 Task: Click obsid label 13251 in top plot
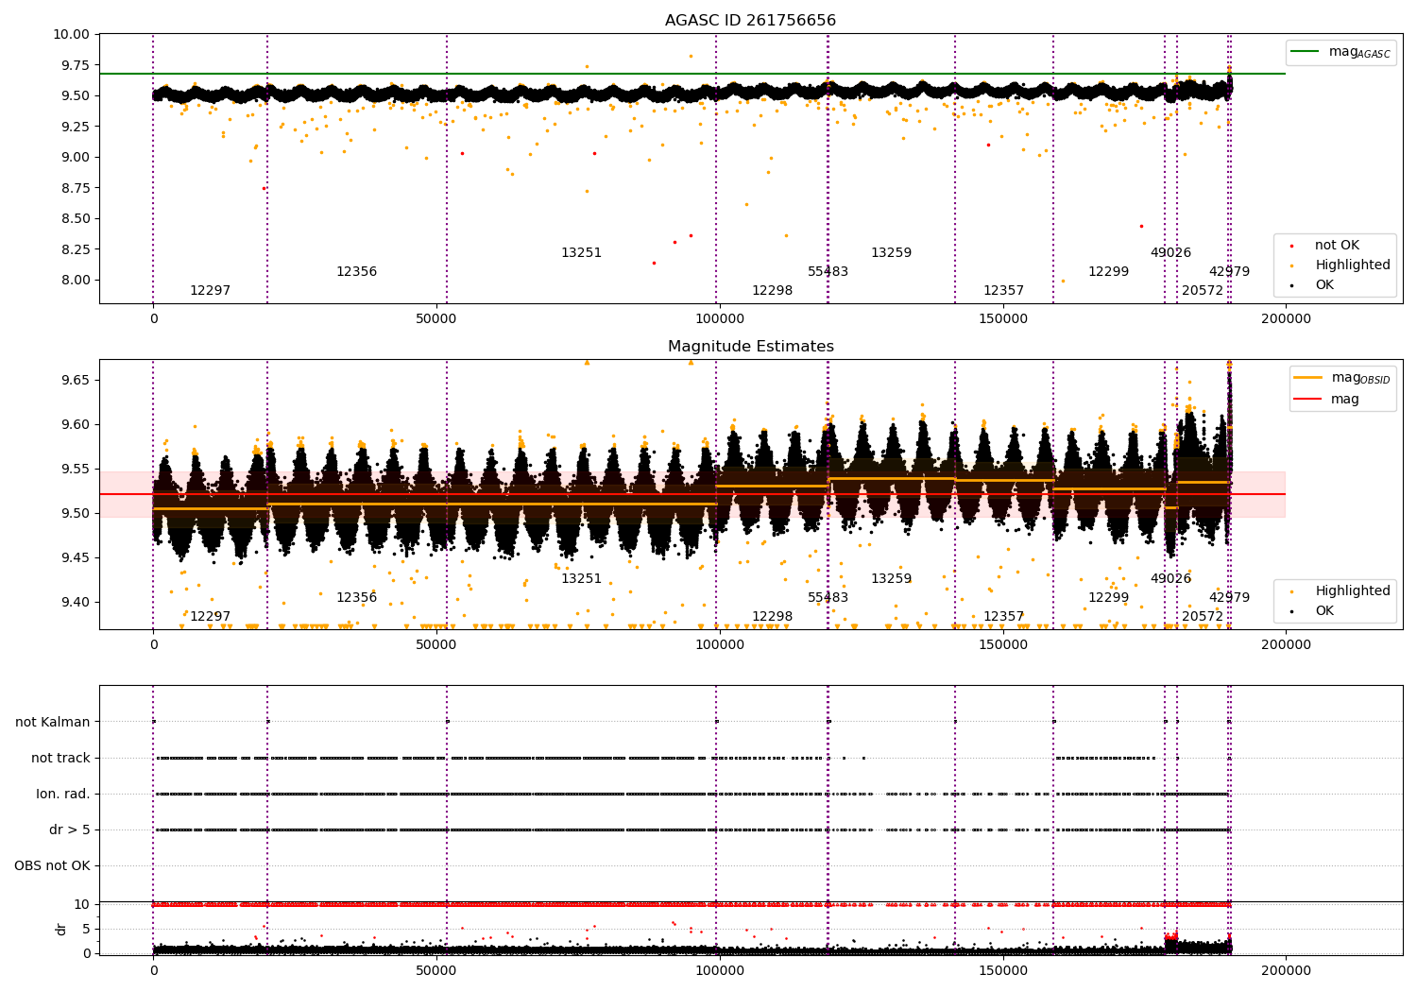581,253
